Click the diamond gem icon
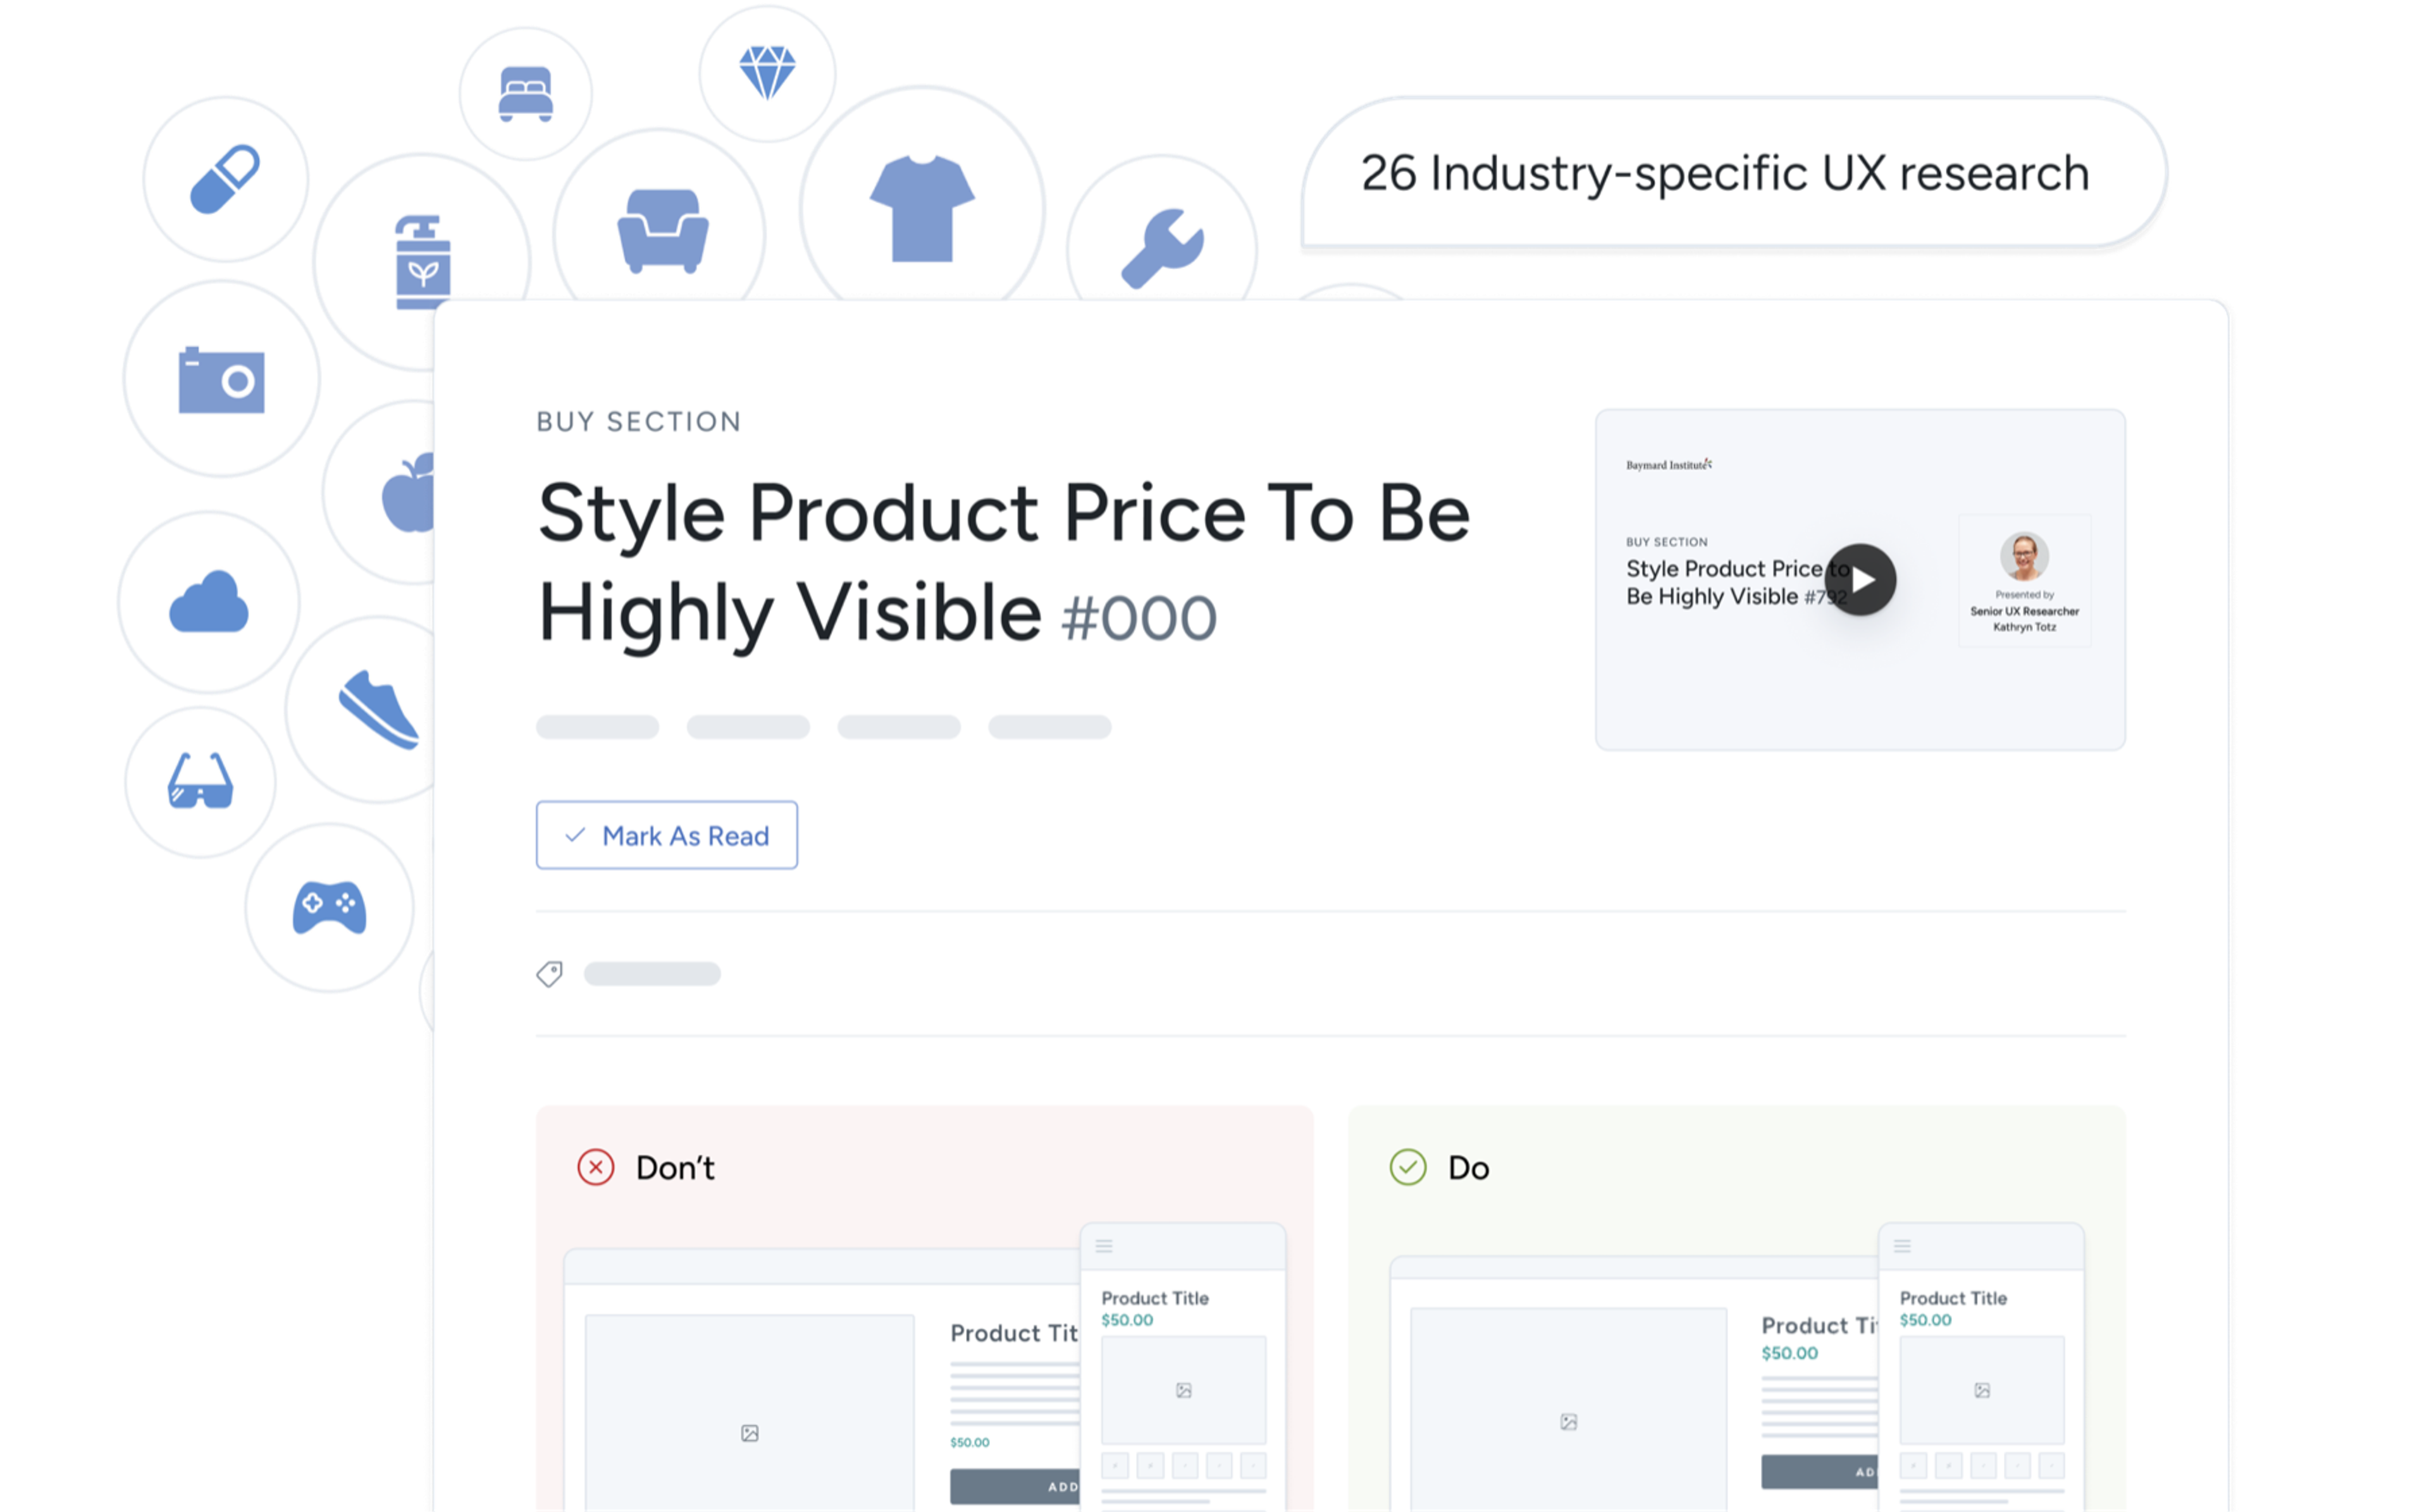The image size is (2429, 1512). tap(767, 72)
